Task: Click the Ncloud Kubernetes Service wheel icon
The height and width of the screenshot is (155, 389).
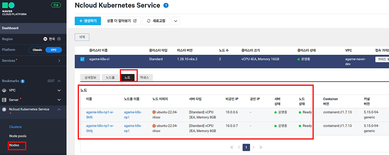Action: pyautogui.click(x=4, y=109)
